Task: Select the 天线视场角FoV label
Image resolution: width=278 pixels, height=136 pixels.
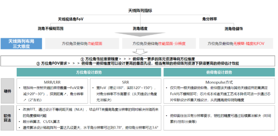Action: 71,19
